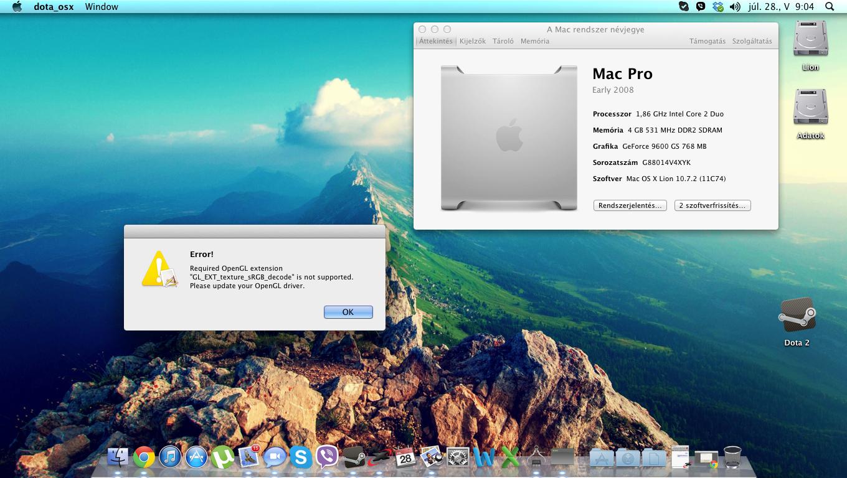Click the Memória 4 GB 531 MHz DDR2 SDRAM line

(x=657, y=130)
